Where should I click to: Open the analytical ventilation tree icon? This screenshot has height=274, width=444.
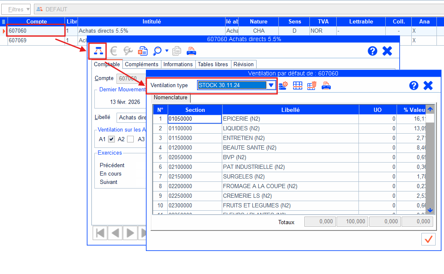tap(98, 51)
